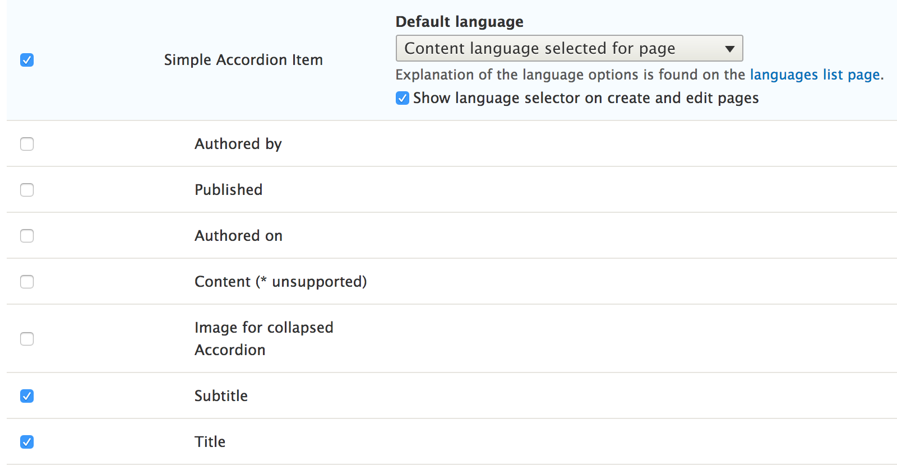Open the Default language dropdown
The height and width of the screenshot is (466, 897).
569,48
